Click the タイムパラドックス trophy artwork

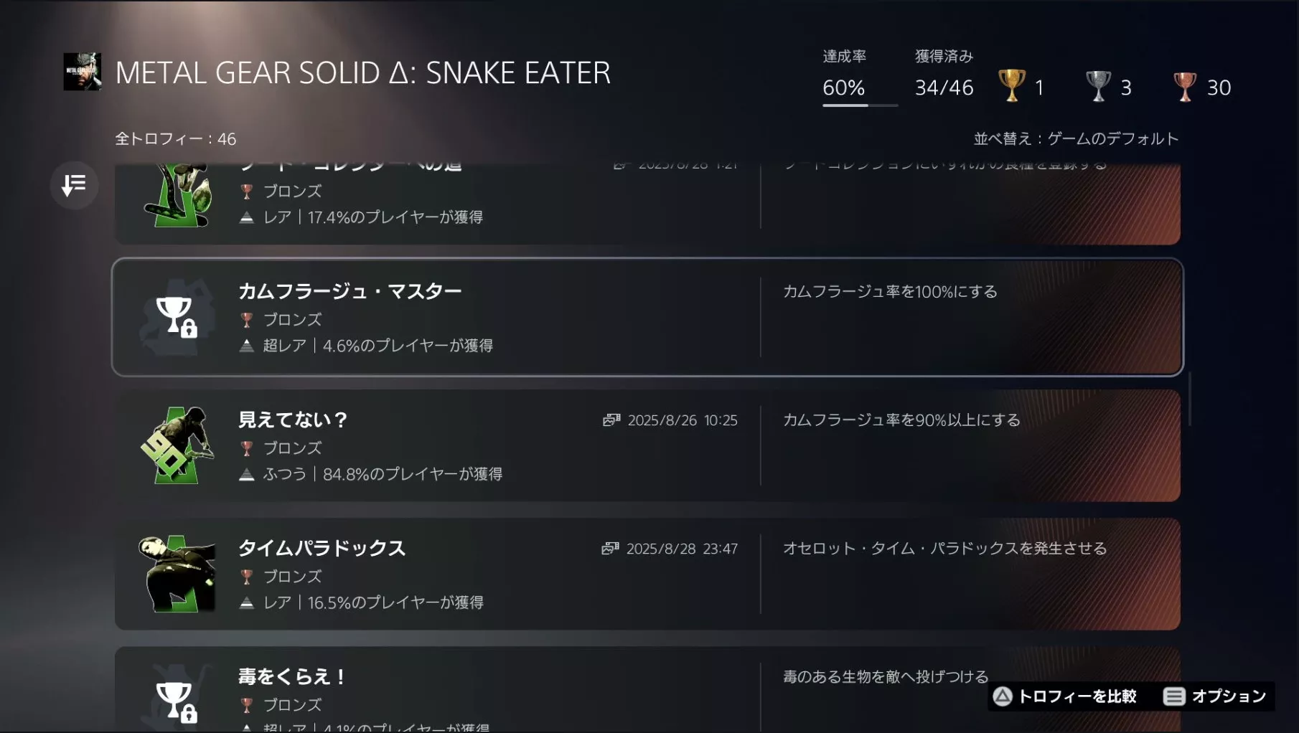177,574
